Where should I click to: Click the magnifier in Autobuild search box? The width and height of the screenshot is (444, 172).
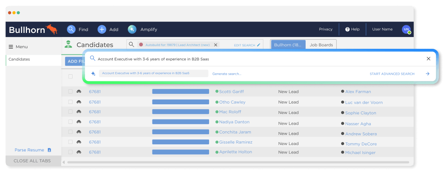[131, 45]
